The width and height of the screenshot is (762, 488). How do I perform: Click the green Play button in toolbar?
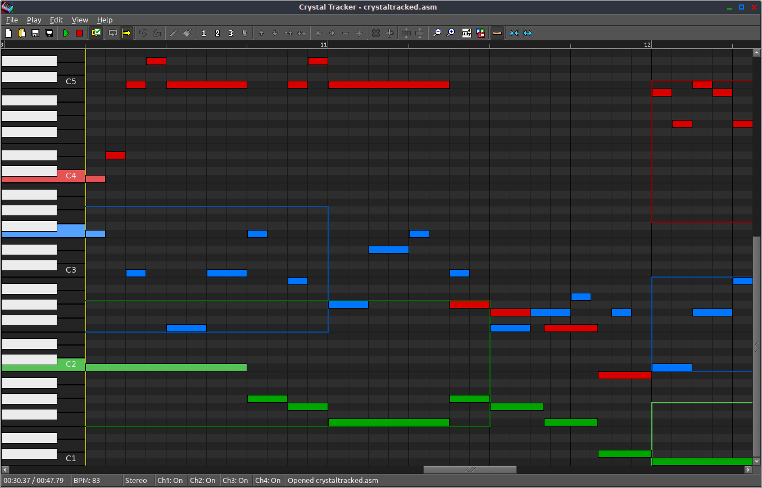point(66,33)
